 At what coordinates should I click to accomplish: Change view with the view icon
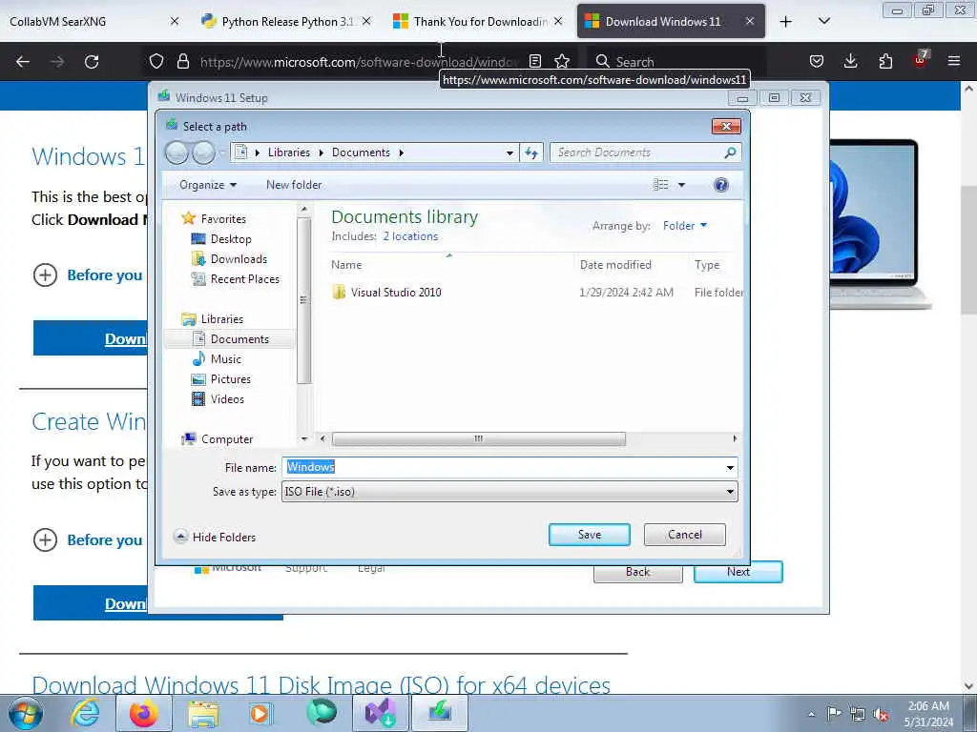(660, 184)
